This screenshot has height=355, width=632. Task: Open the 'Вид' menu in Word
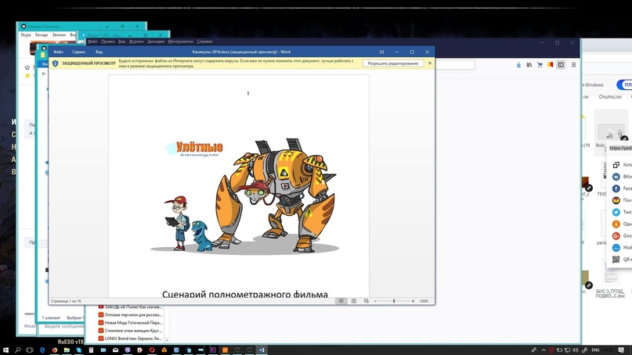pyautogui.click(x=99, y=52)
